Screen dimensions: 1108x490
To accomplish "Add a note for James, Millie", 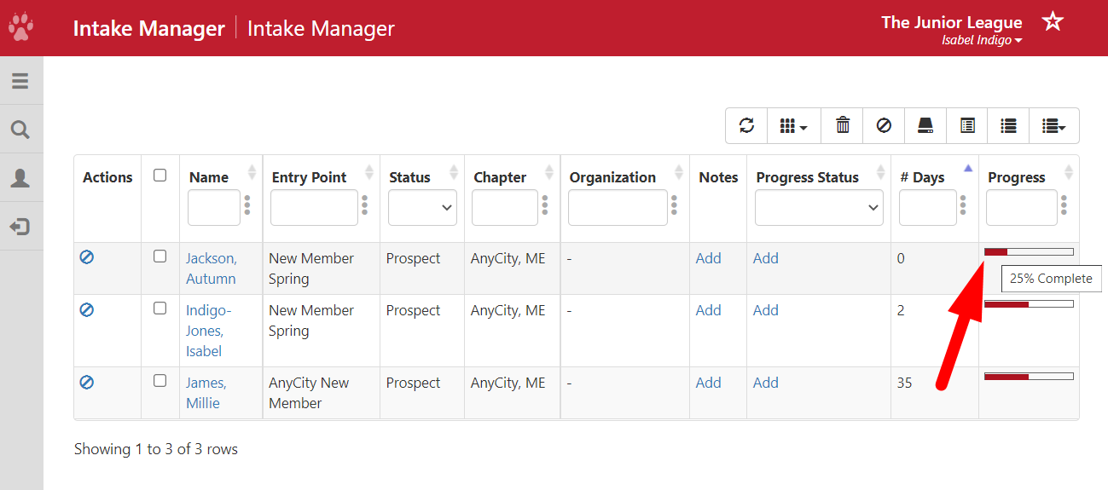I will click(708, 383).
